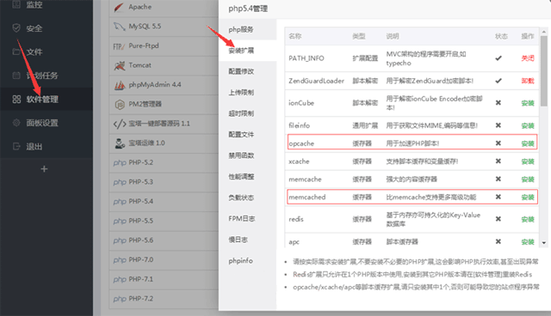Screen dimensions: 551x316
Task: Click the MySQL 5.5 dolphin icon
Action: coord(120,27)
